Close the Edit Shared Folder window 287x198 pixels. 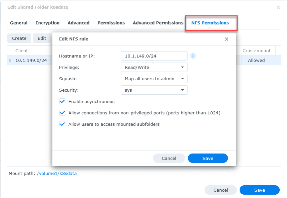[x=278, y=7]
